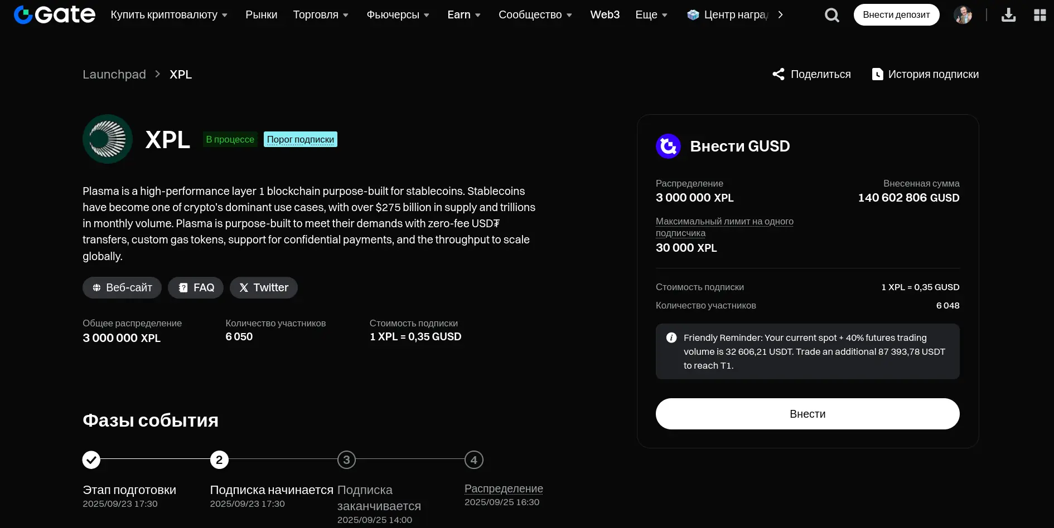This screenshot has height=528, width=1054.
Task: Click the XPL token logo
Action: (108, 139)
